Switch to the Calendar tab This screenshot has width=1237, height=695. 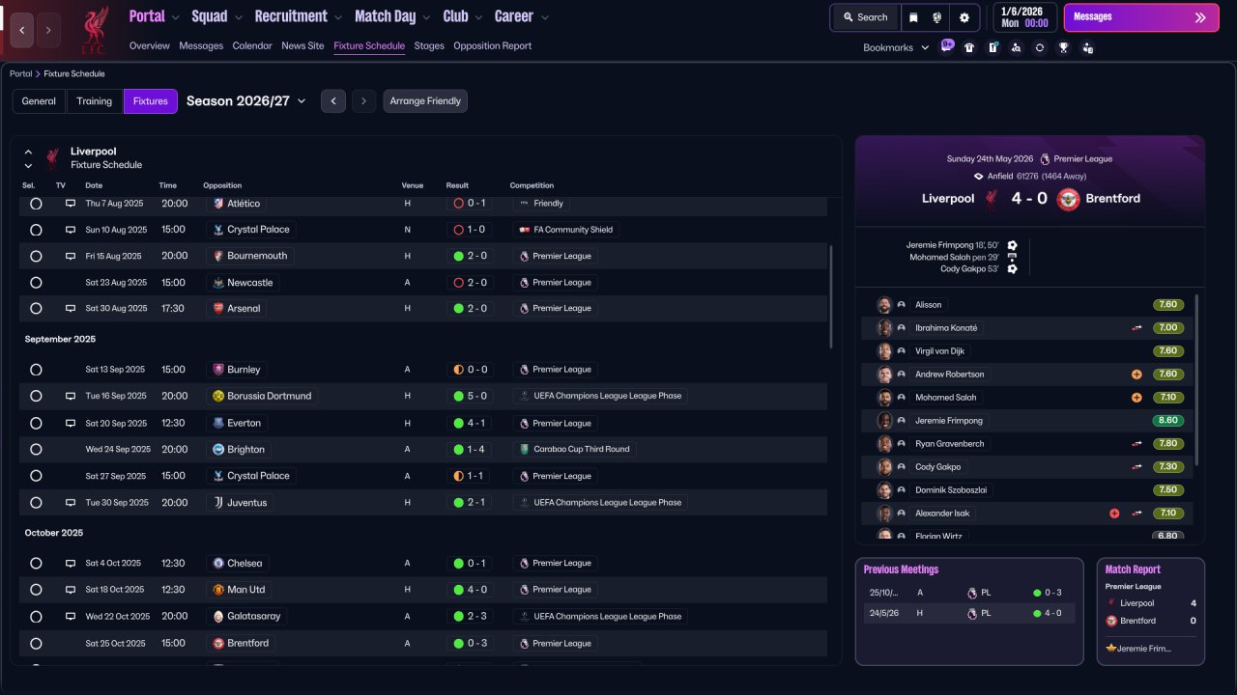click(x=252, y=46)
